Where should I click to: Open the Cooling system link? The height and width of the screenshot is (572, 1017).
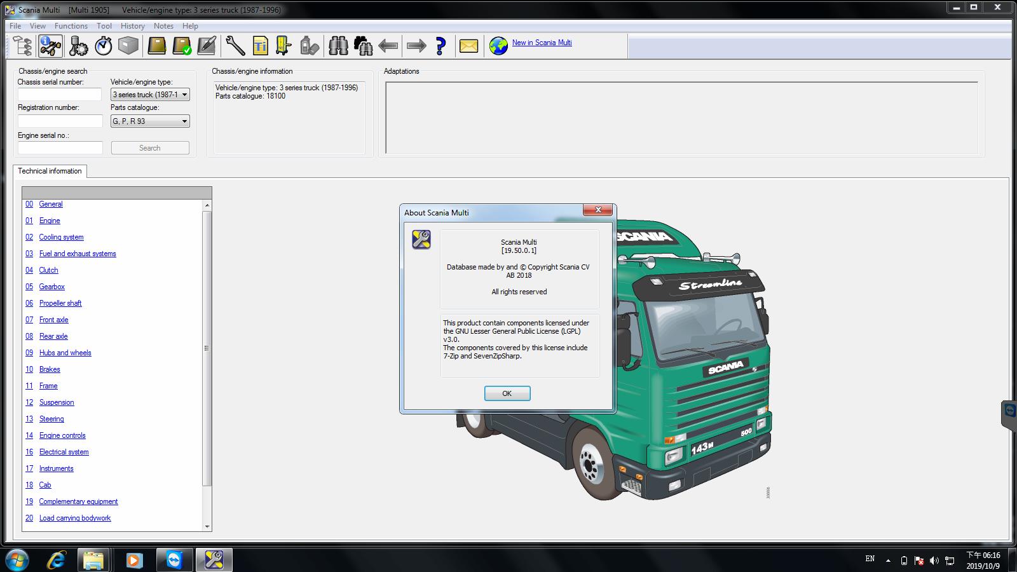coord(61,237)
